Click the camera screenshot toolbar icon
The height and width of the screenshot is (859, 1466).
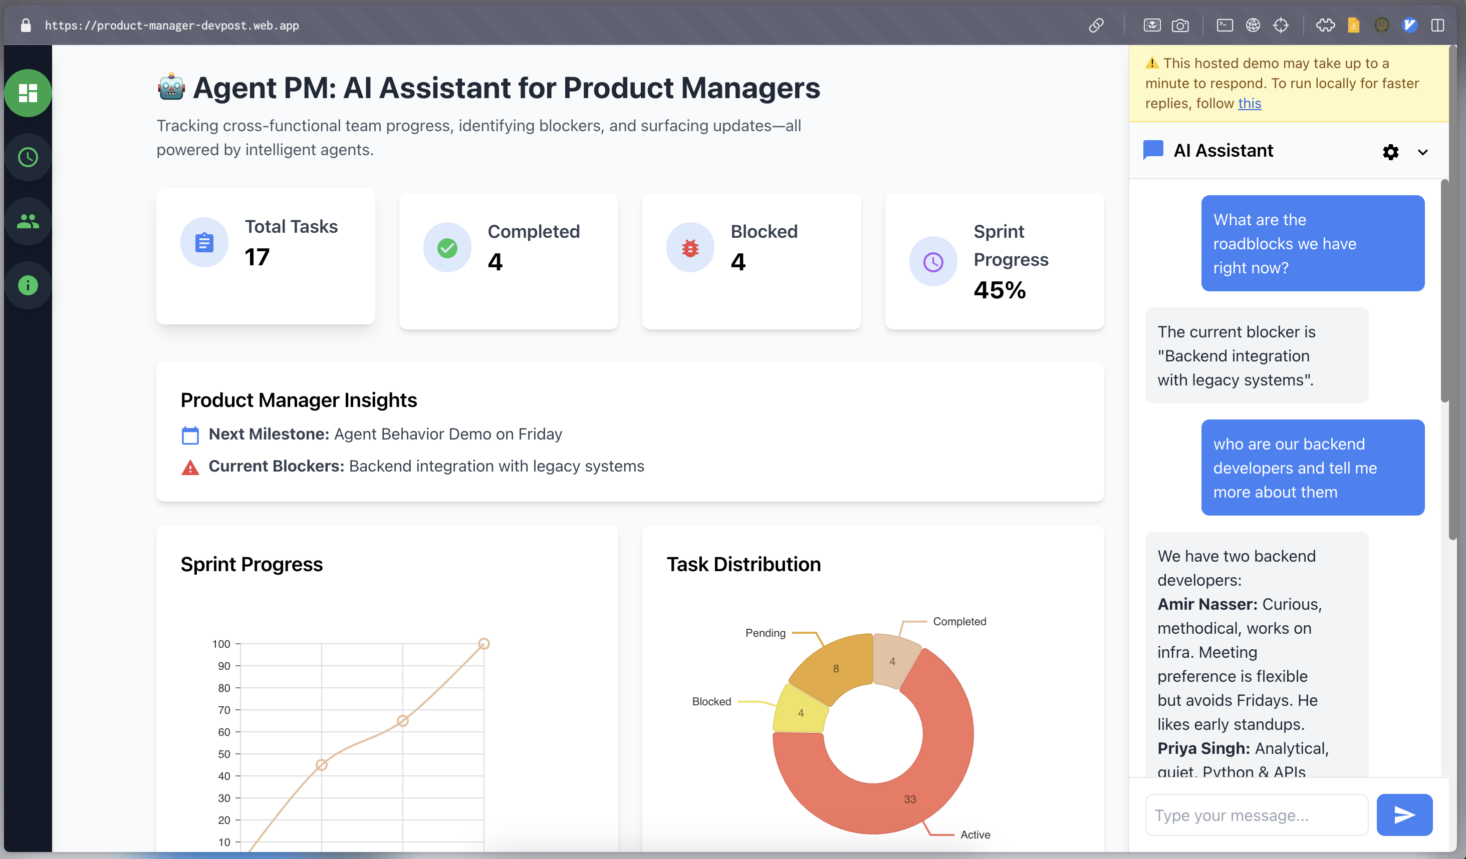point(1180,25)
